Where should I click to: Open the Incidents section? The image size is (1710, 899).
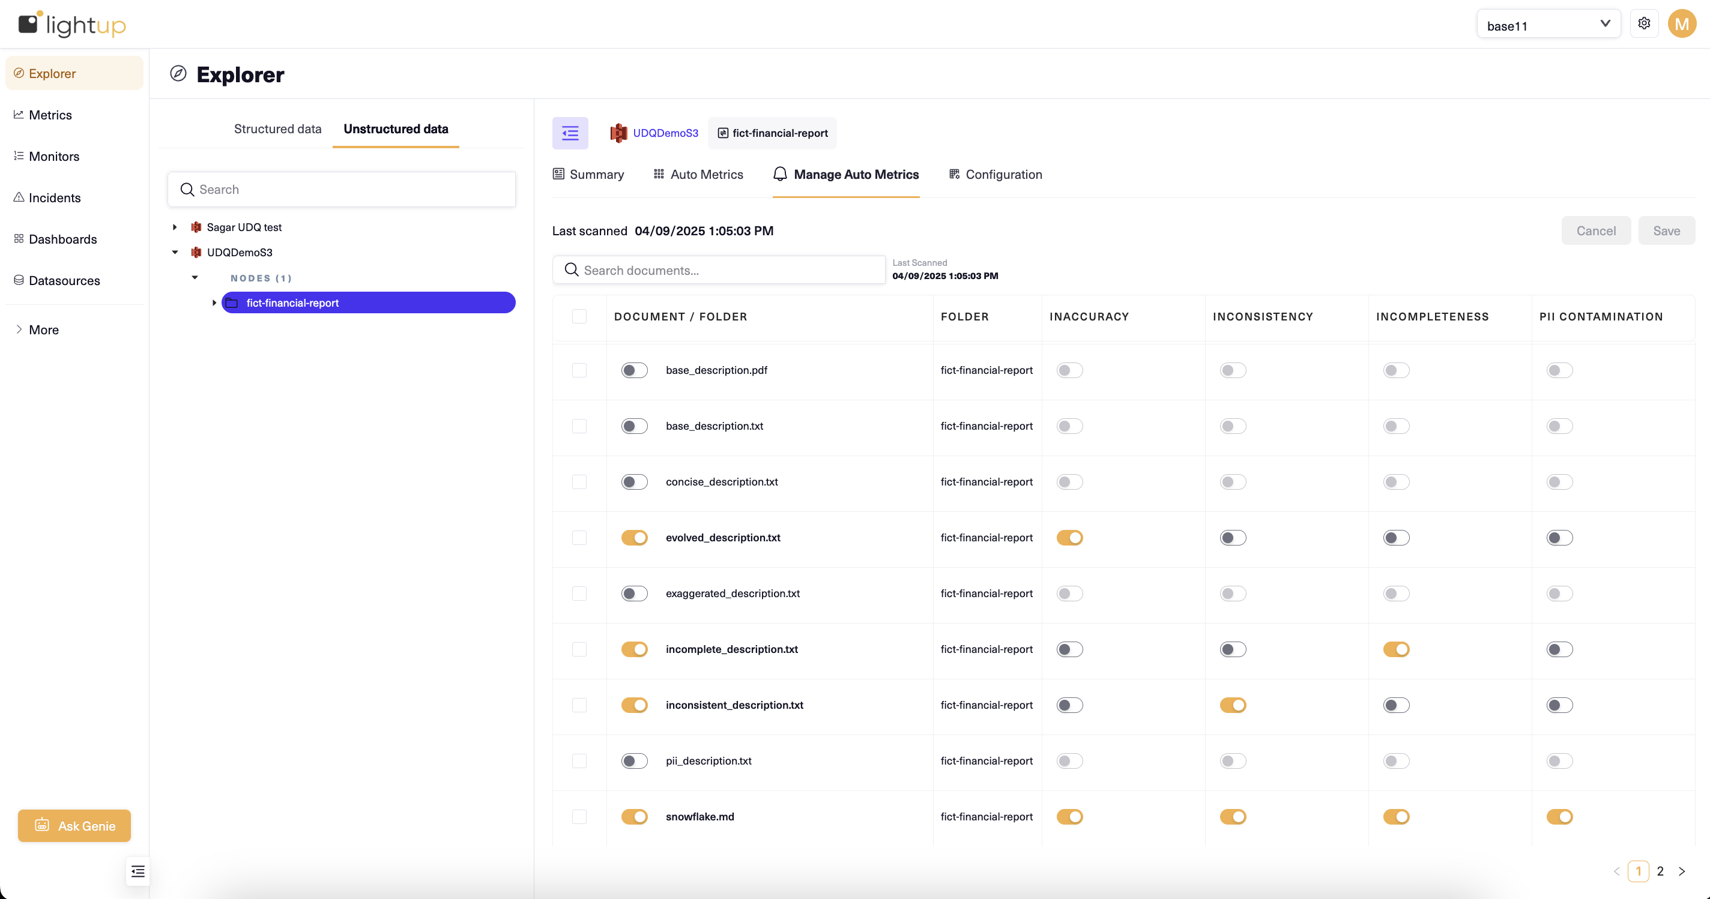pos(54,197)
